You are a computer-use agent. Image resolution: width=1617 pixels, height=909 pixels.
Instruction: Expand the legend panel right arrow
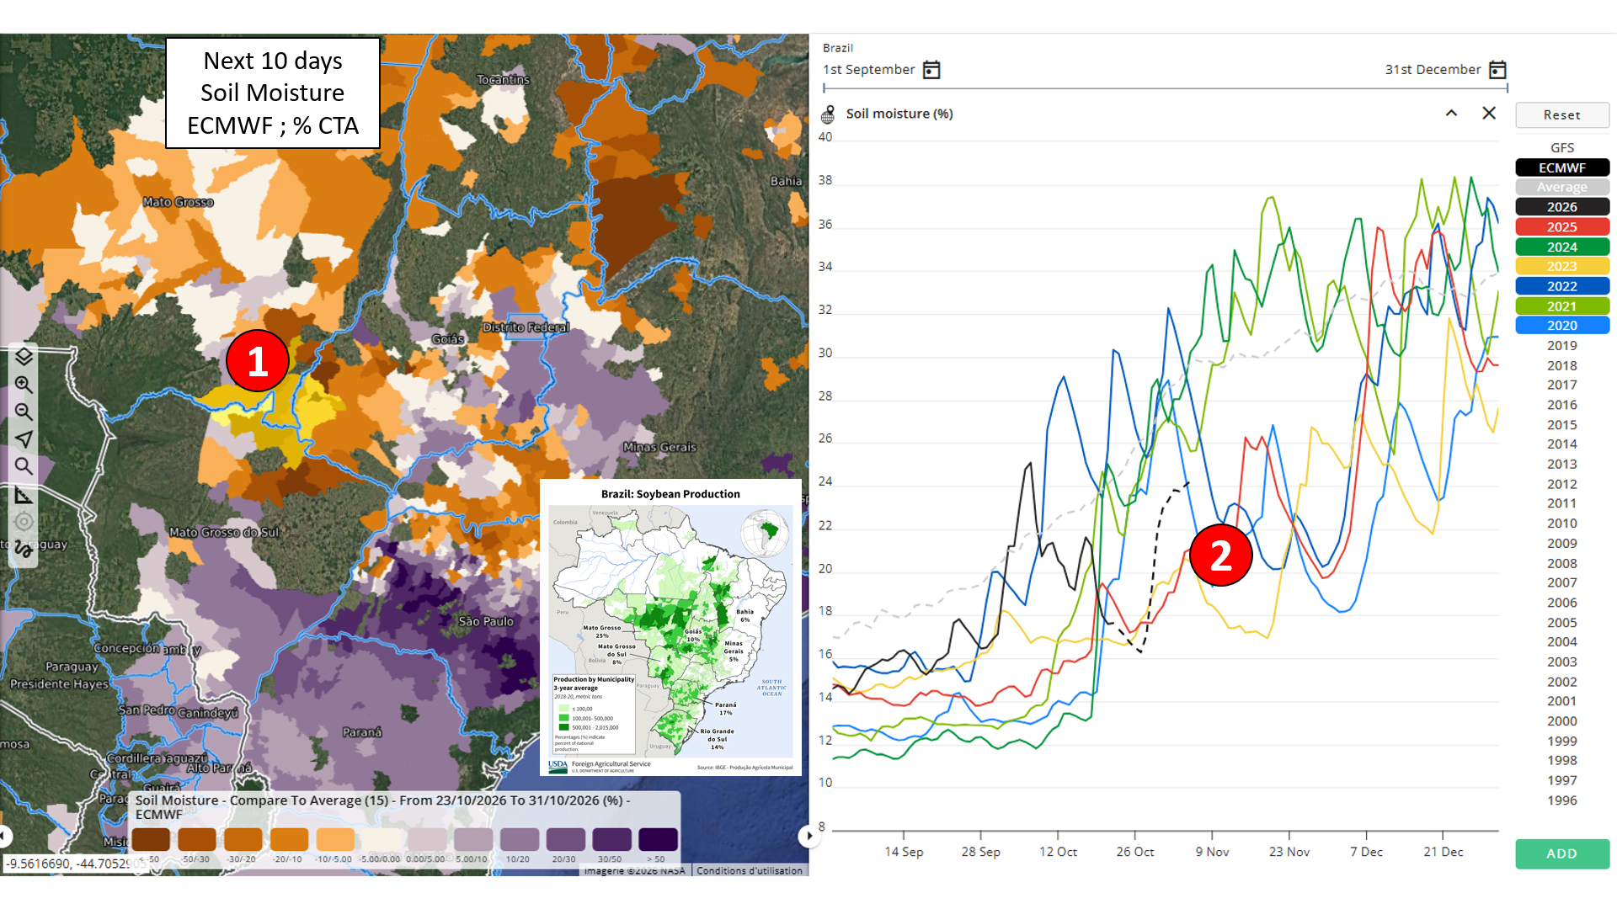coord(809,836)
